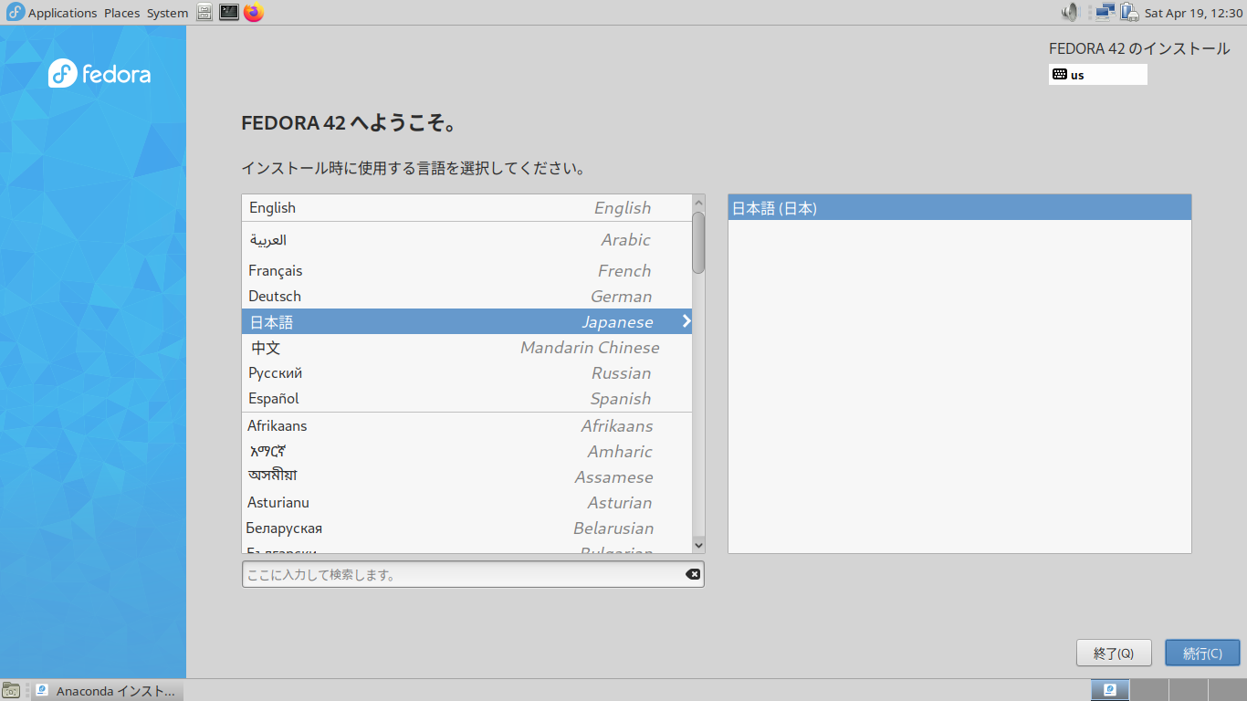
Task: Select Беларуская (Belarusian) in the list
Action: tap(466, 528)
